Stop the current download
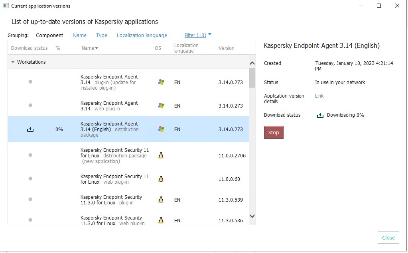The height and width of the screenshot is (253, 408). [x=274, y=133]
